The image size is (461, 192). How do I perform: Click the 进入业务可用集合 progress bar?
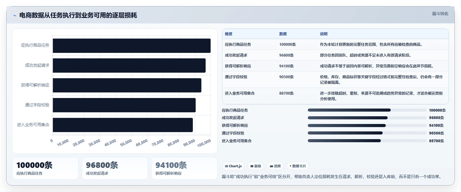[x=367, y=141]
